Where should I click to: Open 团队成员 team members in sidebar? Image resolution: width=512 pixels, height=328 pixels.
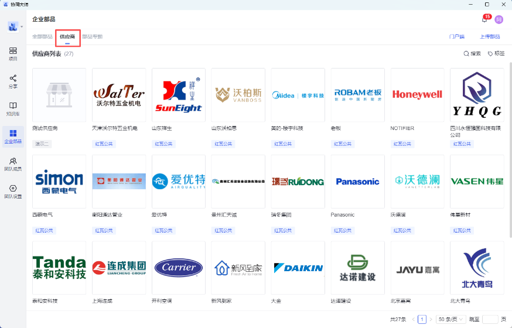tap(13, 163)
